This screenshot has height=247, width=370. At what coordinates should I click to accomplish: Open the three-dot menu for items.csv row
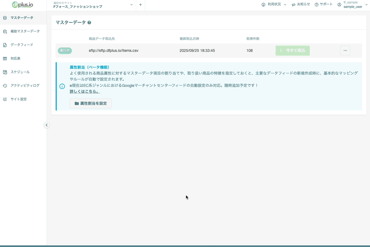tap(345, 50)
